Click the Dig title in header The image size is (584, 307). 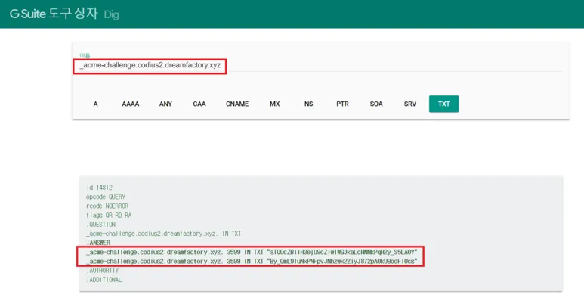pyautogui.click(x=111, y=15)
